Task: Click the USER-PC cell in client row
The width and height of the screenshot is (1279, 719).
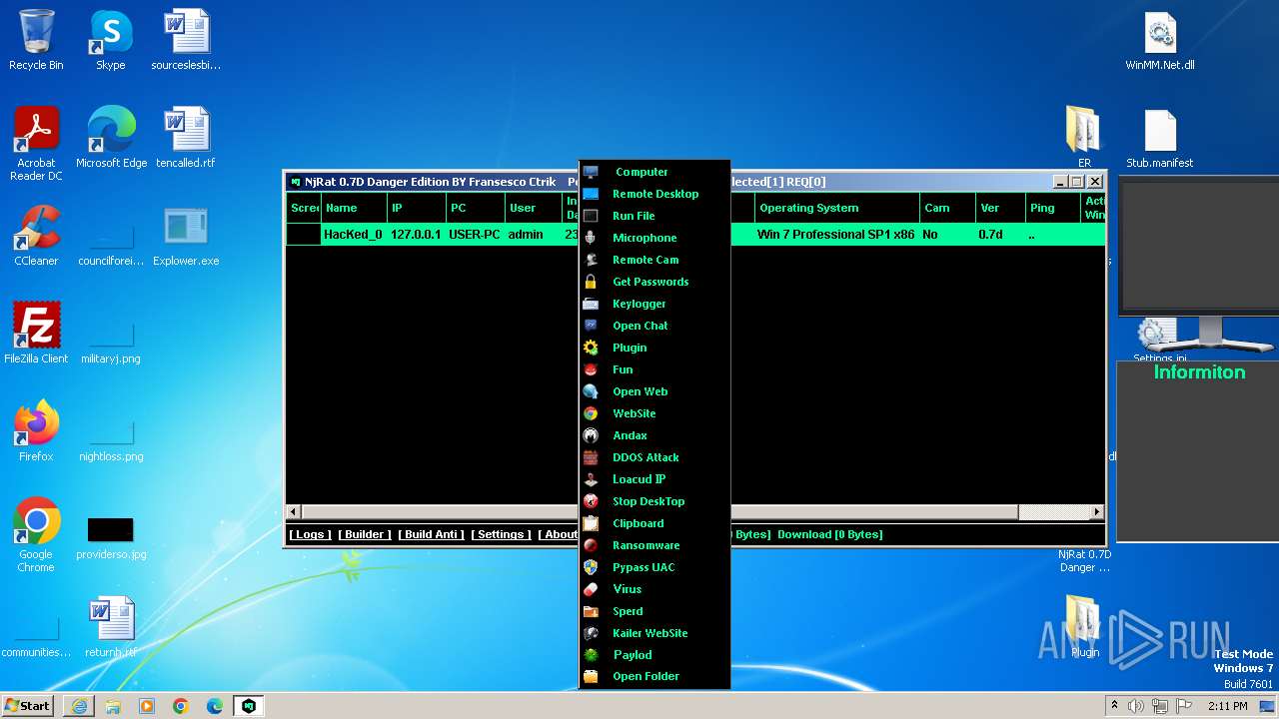Action: (x=475, y=235)
